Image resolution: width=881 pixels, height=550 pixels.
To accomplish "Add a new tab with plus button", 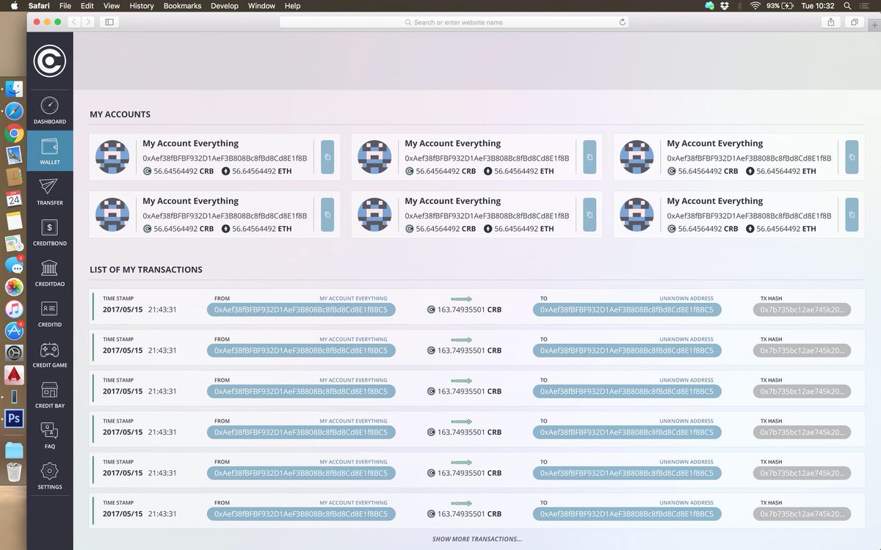I will click(874, 24).
